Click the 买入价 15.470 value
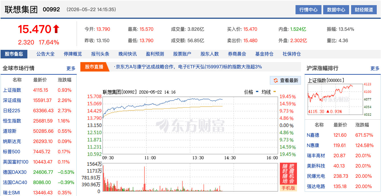 click(250, 29)
